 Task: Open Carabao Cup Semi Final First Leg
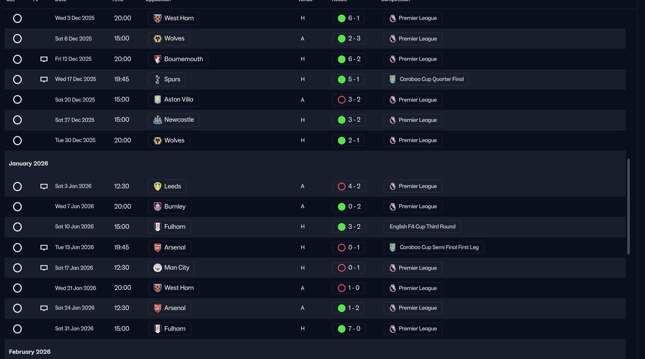click(x=434, y=247)
